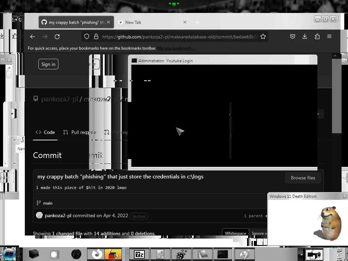Open the Paint palette taskbar icon
This screenshot has height=261, width=348.
[x=244, y=254]
